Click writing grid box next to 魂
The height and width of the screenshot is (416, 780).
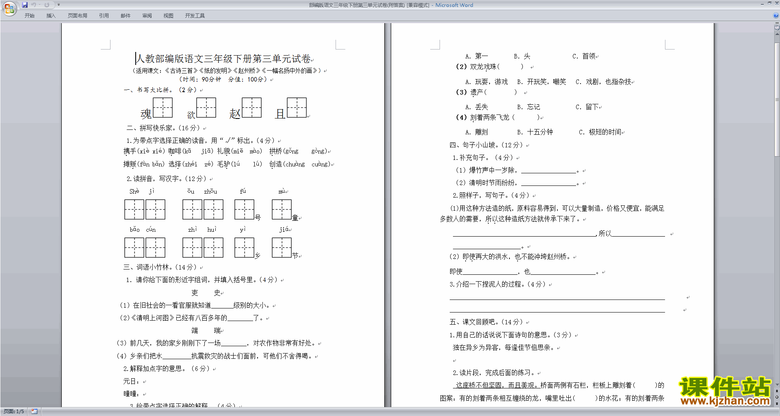tap(162, 108)
